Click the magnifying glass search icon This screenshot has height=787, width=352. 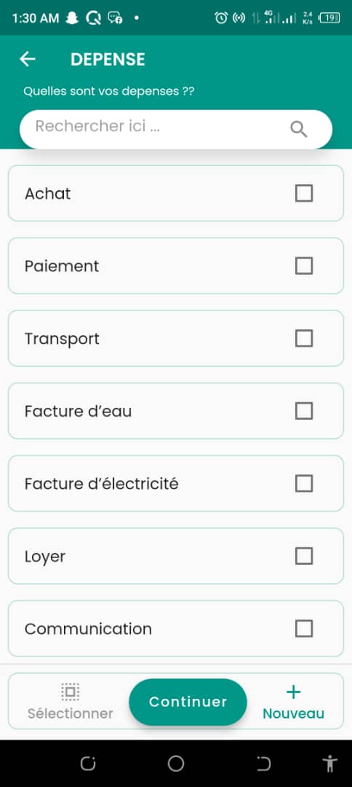tap(298, 130)
